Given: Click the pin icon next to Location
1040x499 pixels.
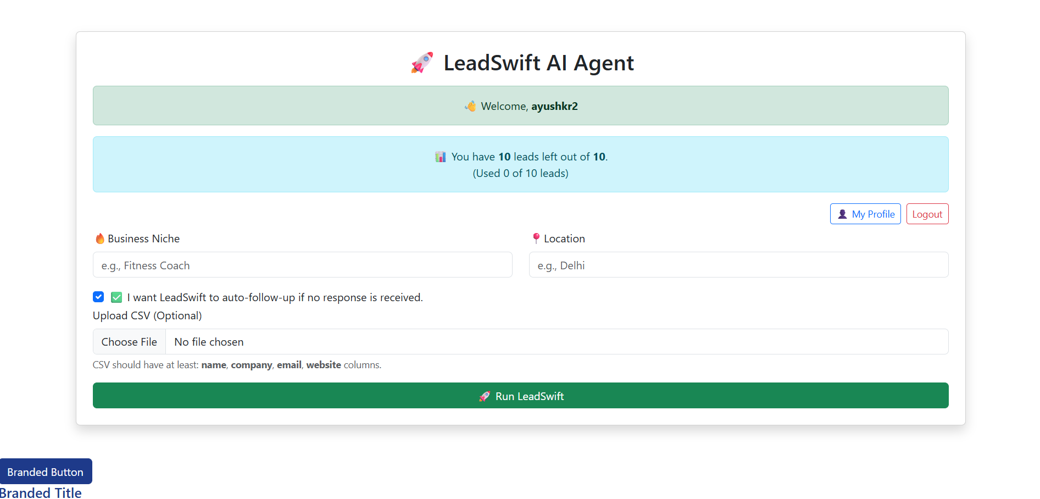Looking at the screenshot, I should (x=536, y=239).
